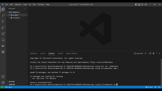
Task: Open the terminal launch profile dropdown
Action: coord(147,53)
